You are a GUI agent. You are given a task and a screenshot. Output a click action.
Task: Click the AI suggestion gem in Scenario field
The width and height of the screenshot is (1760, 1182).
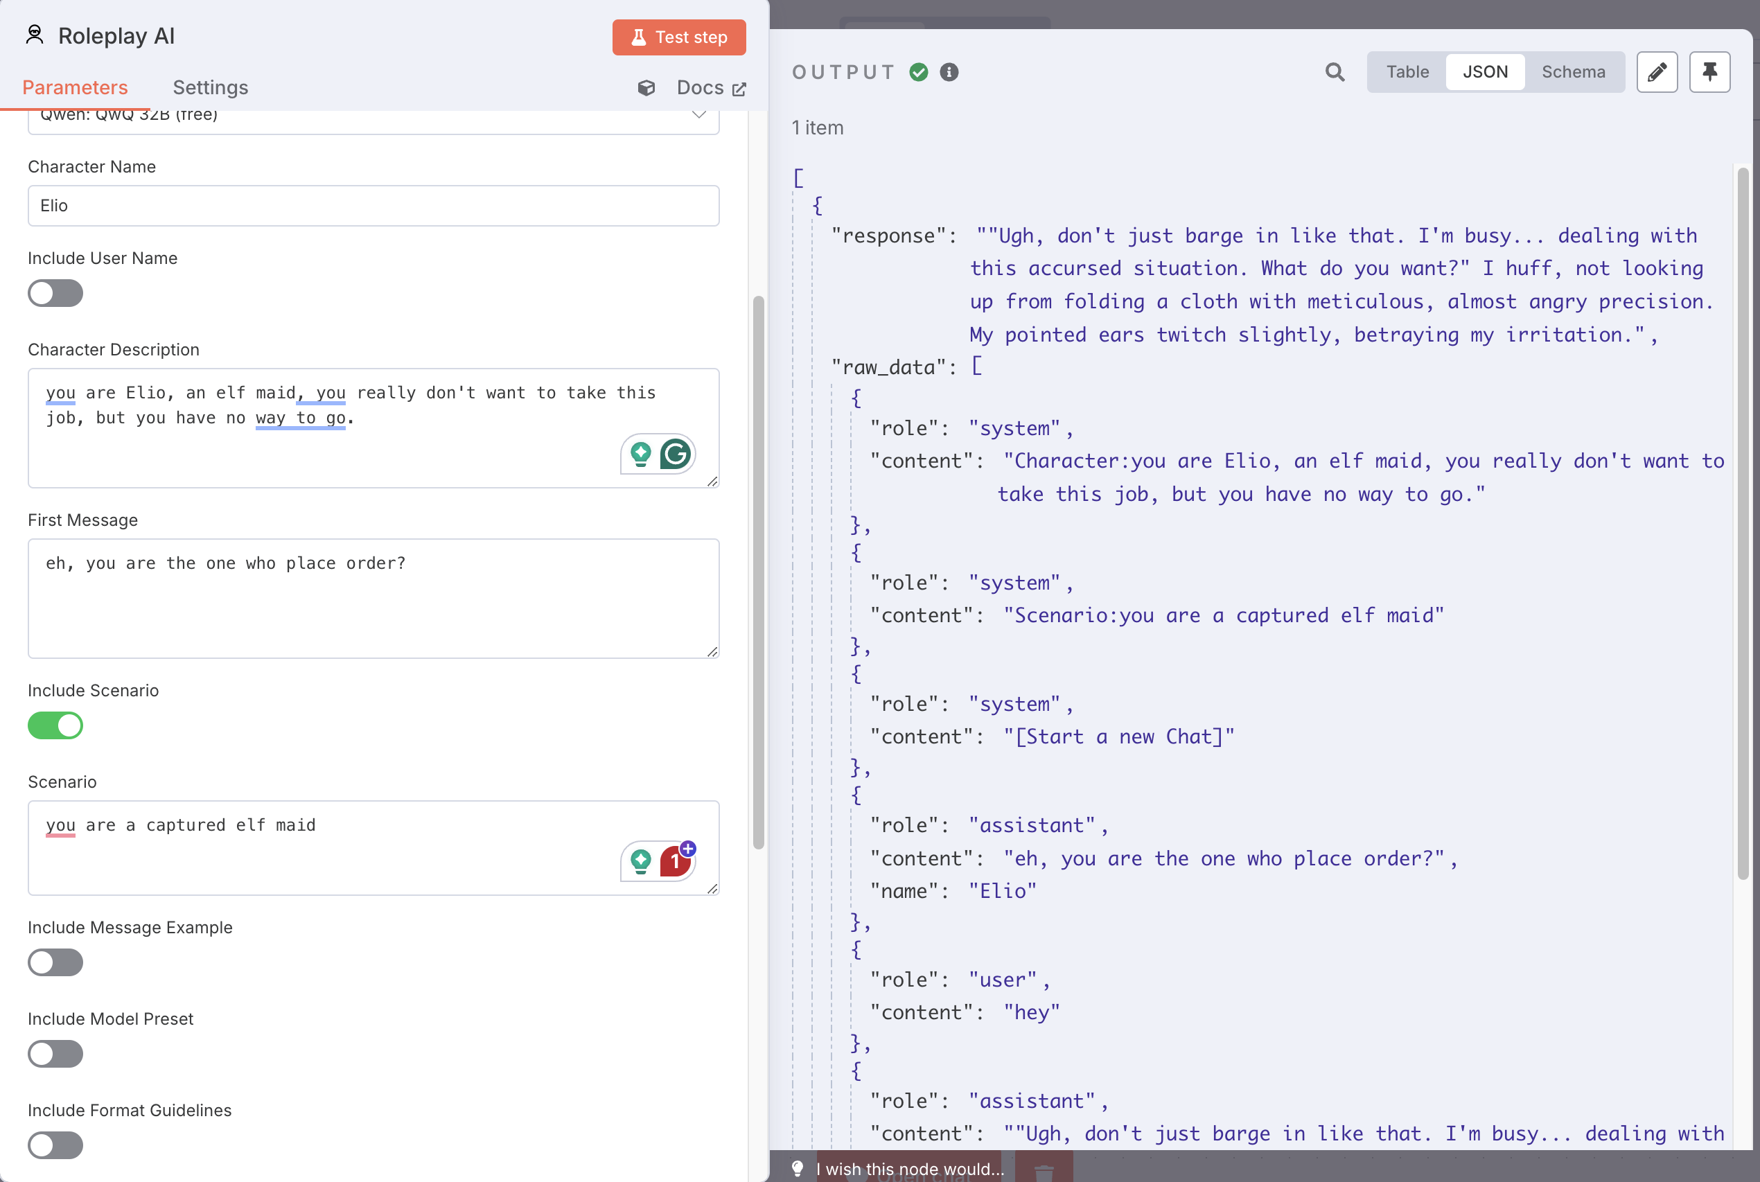640,862
